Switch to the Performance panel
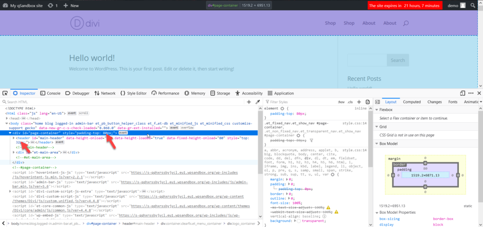 point(165,93)
